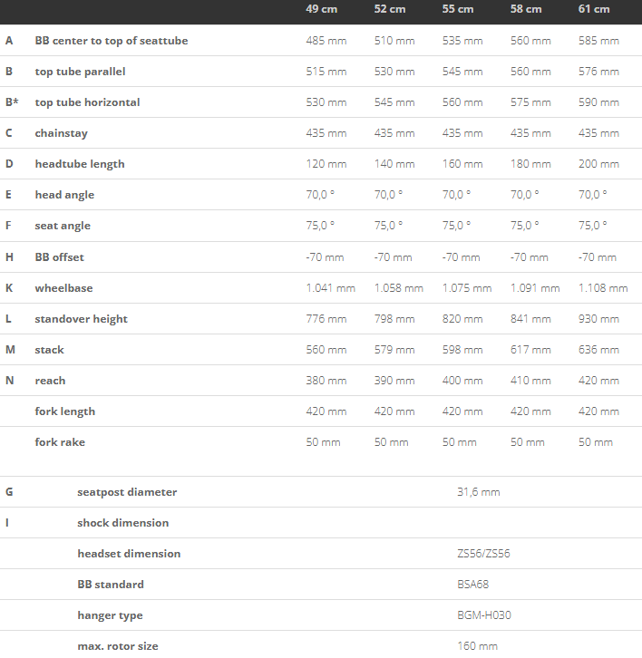Viewport: 642px width, 658px height.
Task: Click the 'fork rake' row label
Action: click(60, 442)
